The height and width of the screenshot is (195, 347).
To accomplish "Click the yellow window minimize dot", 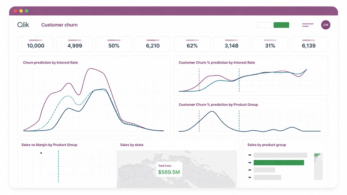I will (x=21, y=11).
